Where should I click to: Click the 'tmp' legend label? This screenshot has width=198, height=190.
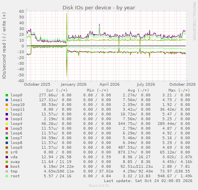14,171
